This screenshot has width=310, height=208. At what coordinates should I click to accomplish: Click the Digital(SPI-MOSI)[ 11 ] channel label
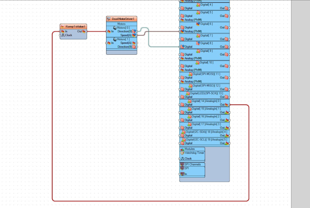pyautogui.click(x=206, y=74)
